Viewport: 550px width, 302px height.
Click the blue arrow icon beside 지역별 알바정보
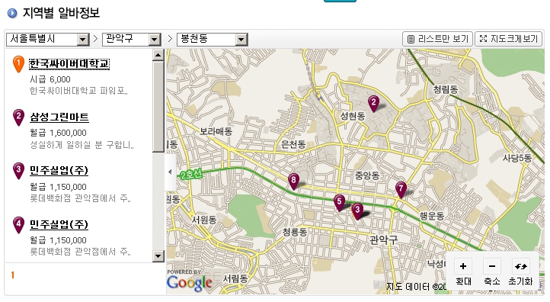pyautogui.click(x=12, y=13)
